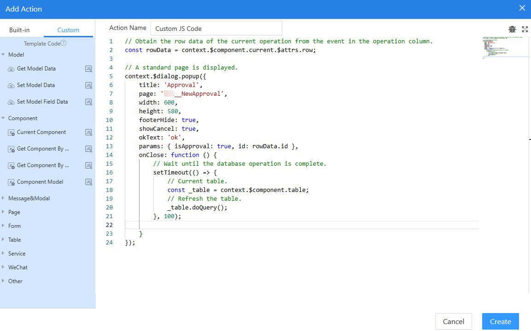Click JS icon beside Set Model Field Data
Screen dimensions: 531x331
[x=88, y=102]
